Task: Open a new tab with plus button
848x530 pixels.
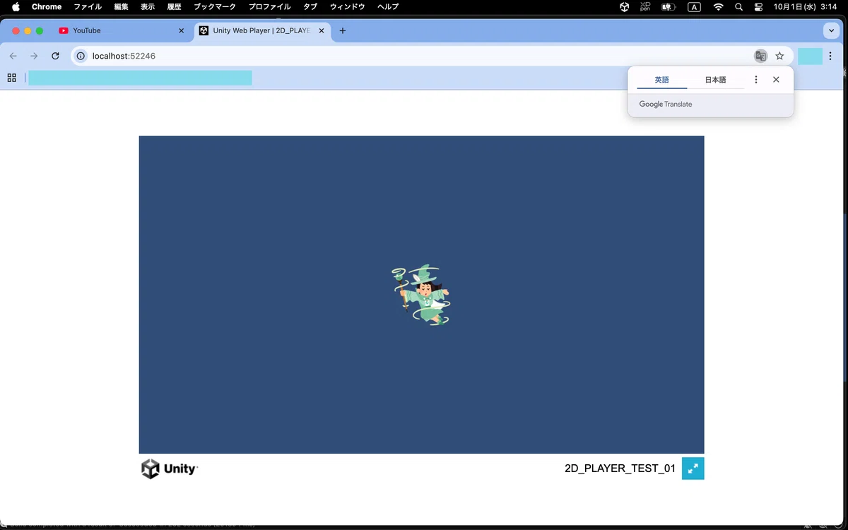Action: 343,31
